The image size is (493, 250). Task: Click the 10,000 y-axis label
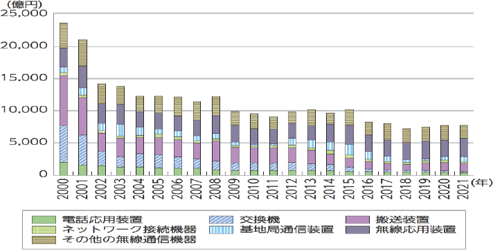(24, 109)
